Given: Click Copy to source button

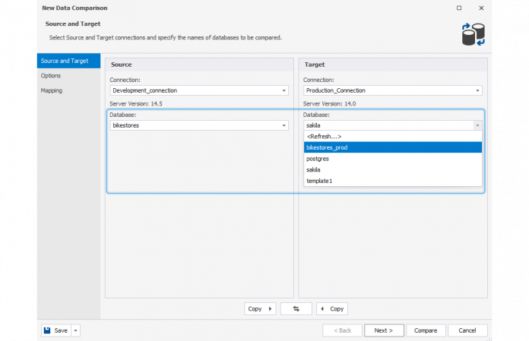Looking at the screenshot, I should 331,309.
